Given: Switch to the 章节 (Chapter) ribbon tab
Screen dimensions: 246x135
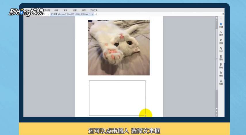Looking at the screenshot, I should click(x=84, y=10).
